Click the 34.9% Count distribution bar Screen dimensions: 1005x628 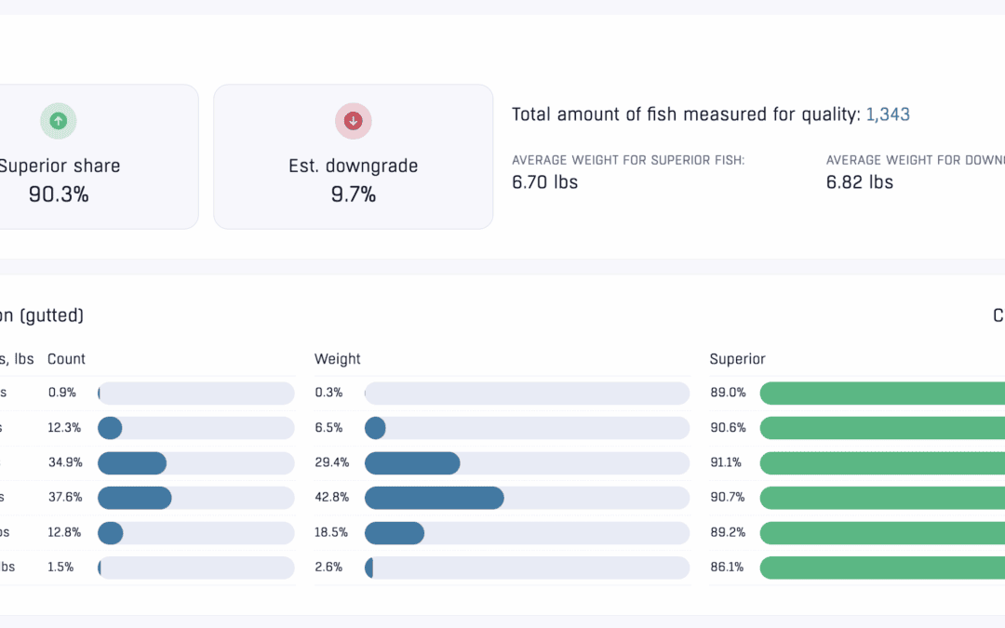[x=195, y=463]
